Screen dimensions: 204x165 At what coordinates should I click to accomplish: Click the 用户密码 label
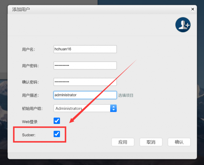[x=30, y=66]
